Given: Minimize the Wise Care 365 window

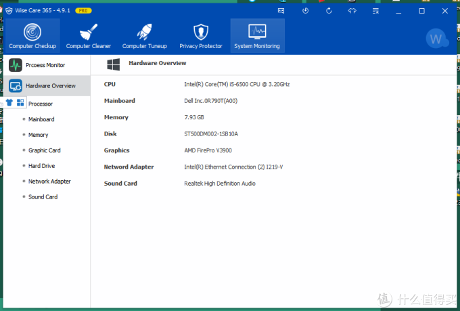Looking at the screenshot, I should (398, 11).
